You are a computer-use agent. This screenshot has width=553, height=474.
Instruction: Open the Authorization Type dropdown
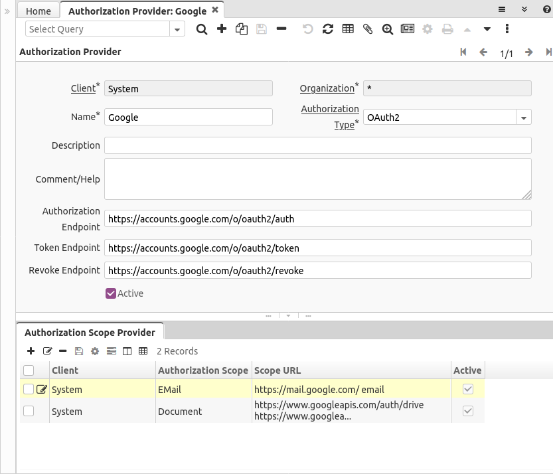coord(524,116)
